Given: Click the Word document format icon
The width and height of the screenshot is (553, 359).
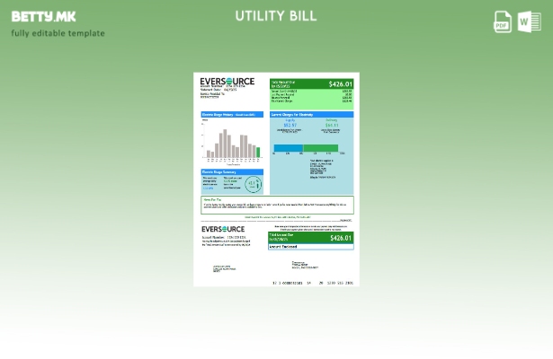Looking at the screenshot, I should click(530, 22).
